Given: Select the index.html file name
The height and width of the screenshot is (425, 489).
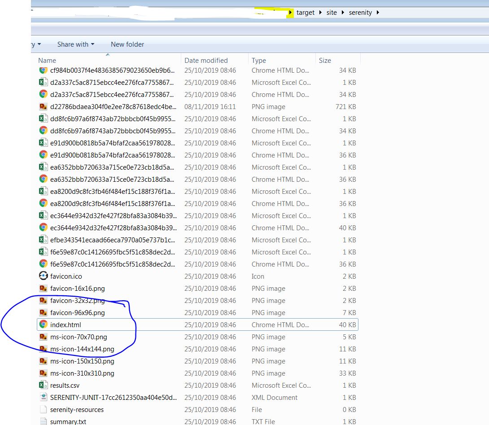Looking at the screenshot, I should coord(65,324).
